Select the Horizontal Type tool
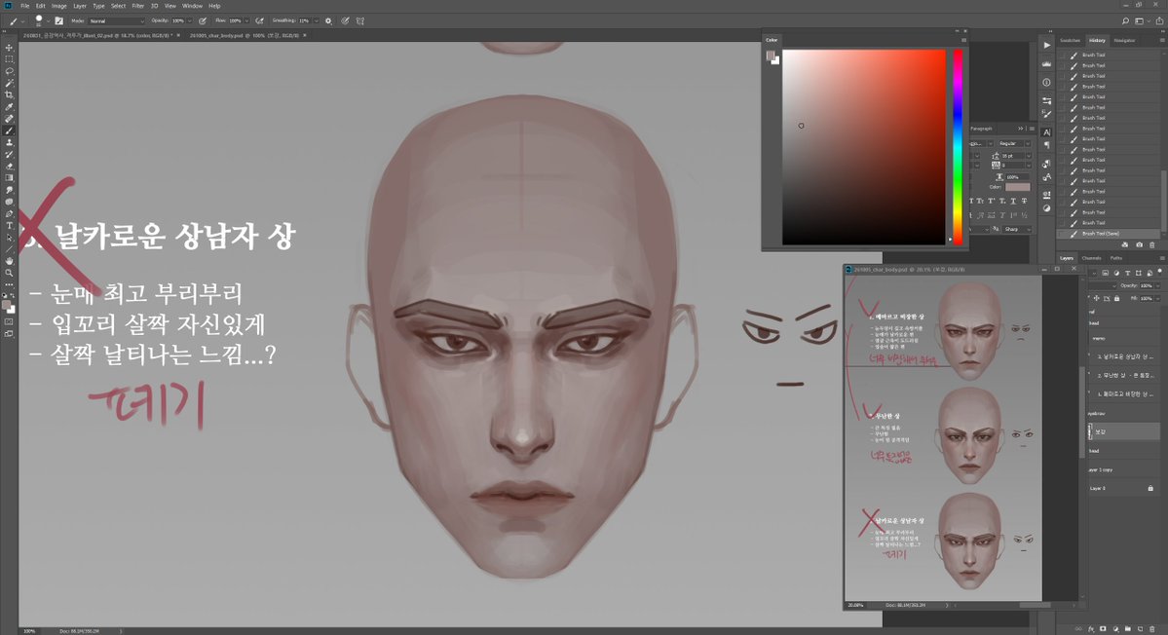Image resolution: width=1168 pixels, height=635 pixels. (x=9, y=226)
